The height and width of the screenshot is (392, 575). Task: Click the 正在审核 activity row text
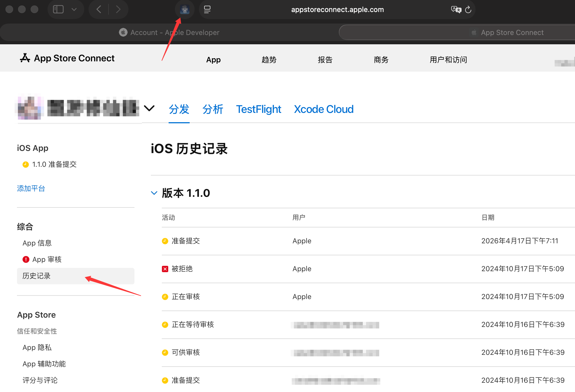[186, 297]
